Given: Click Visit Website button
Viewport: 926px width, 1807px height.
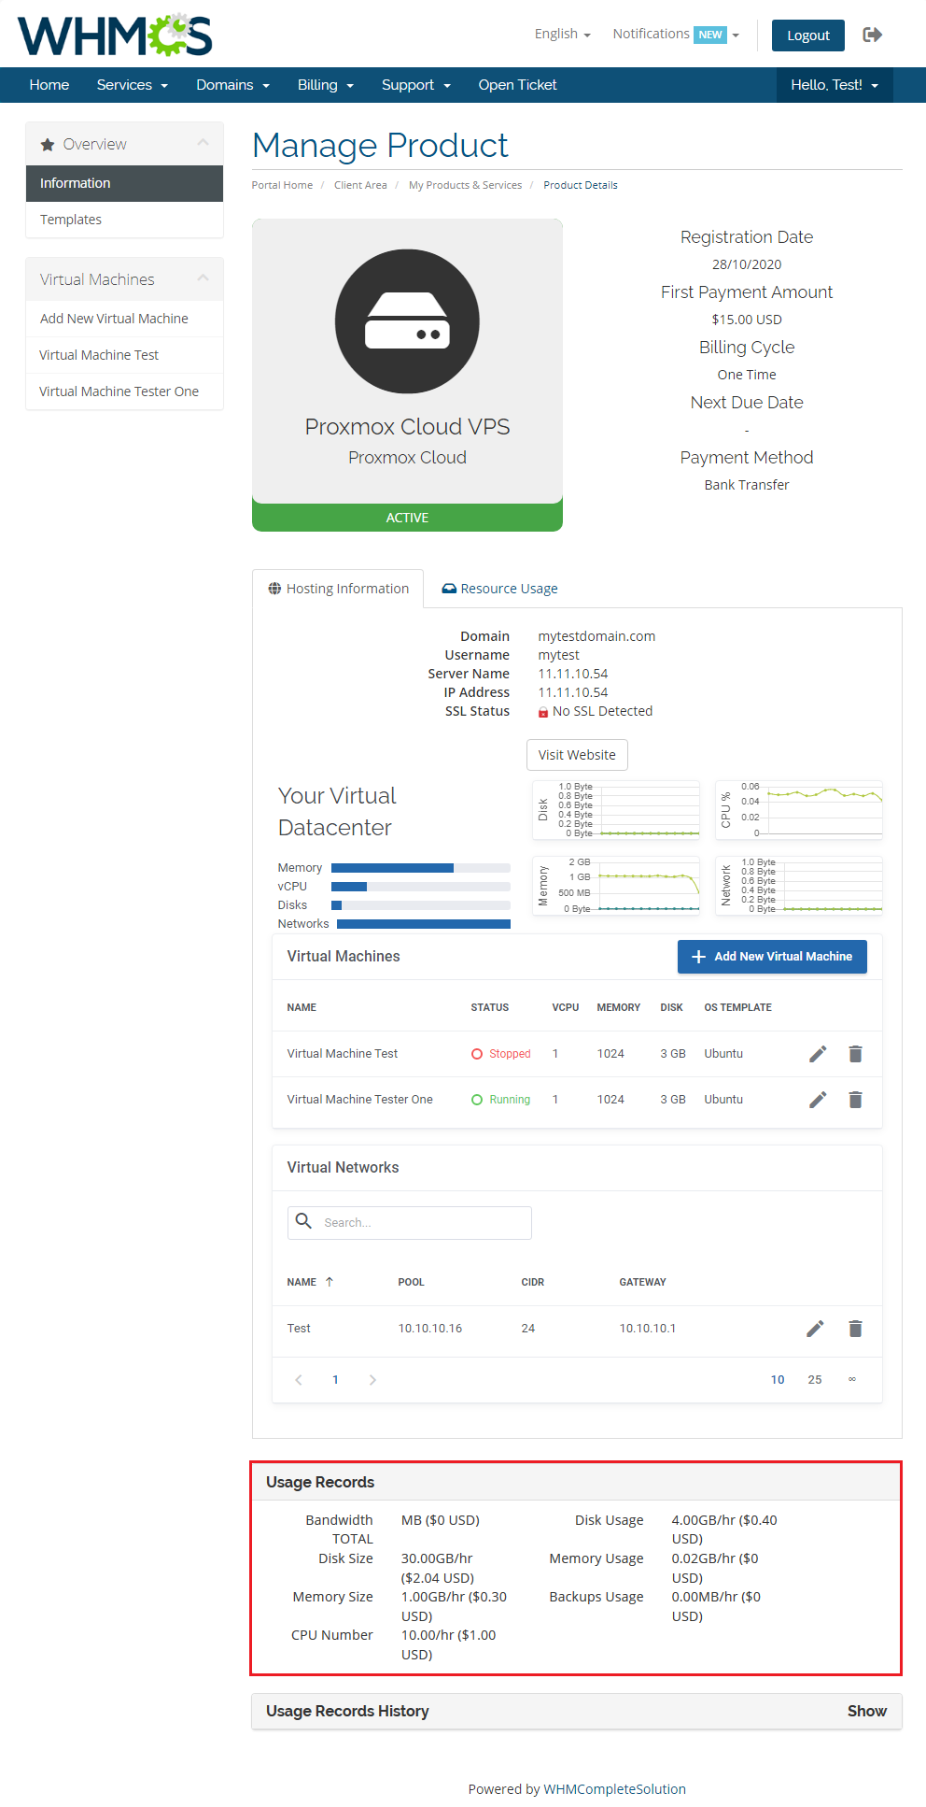Looking at the screenshot, I should tap(577, 755).
